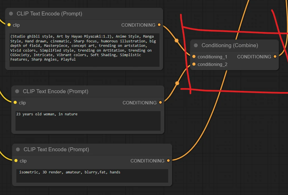
Task: Select the CLIP Text Encode title above '23 years old woman'
Action: pos(55,91)
